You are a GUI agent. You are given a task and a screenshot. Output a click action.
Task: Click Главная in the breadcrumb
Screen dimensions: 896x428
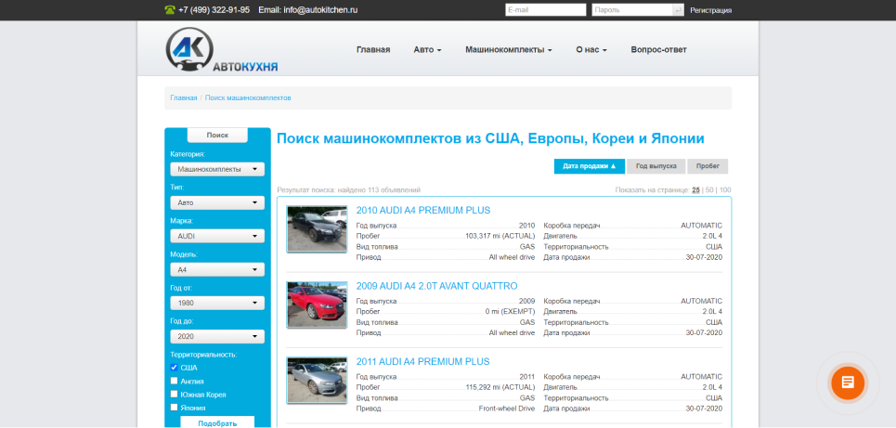point(184,97)
